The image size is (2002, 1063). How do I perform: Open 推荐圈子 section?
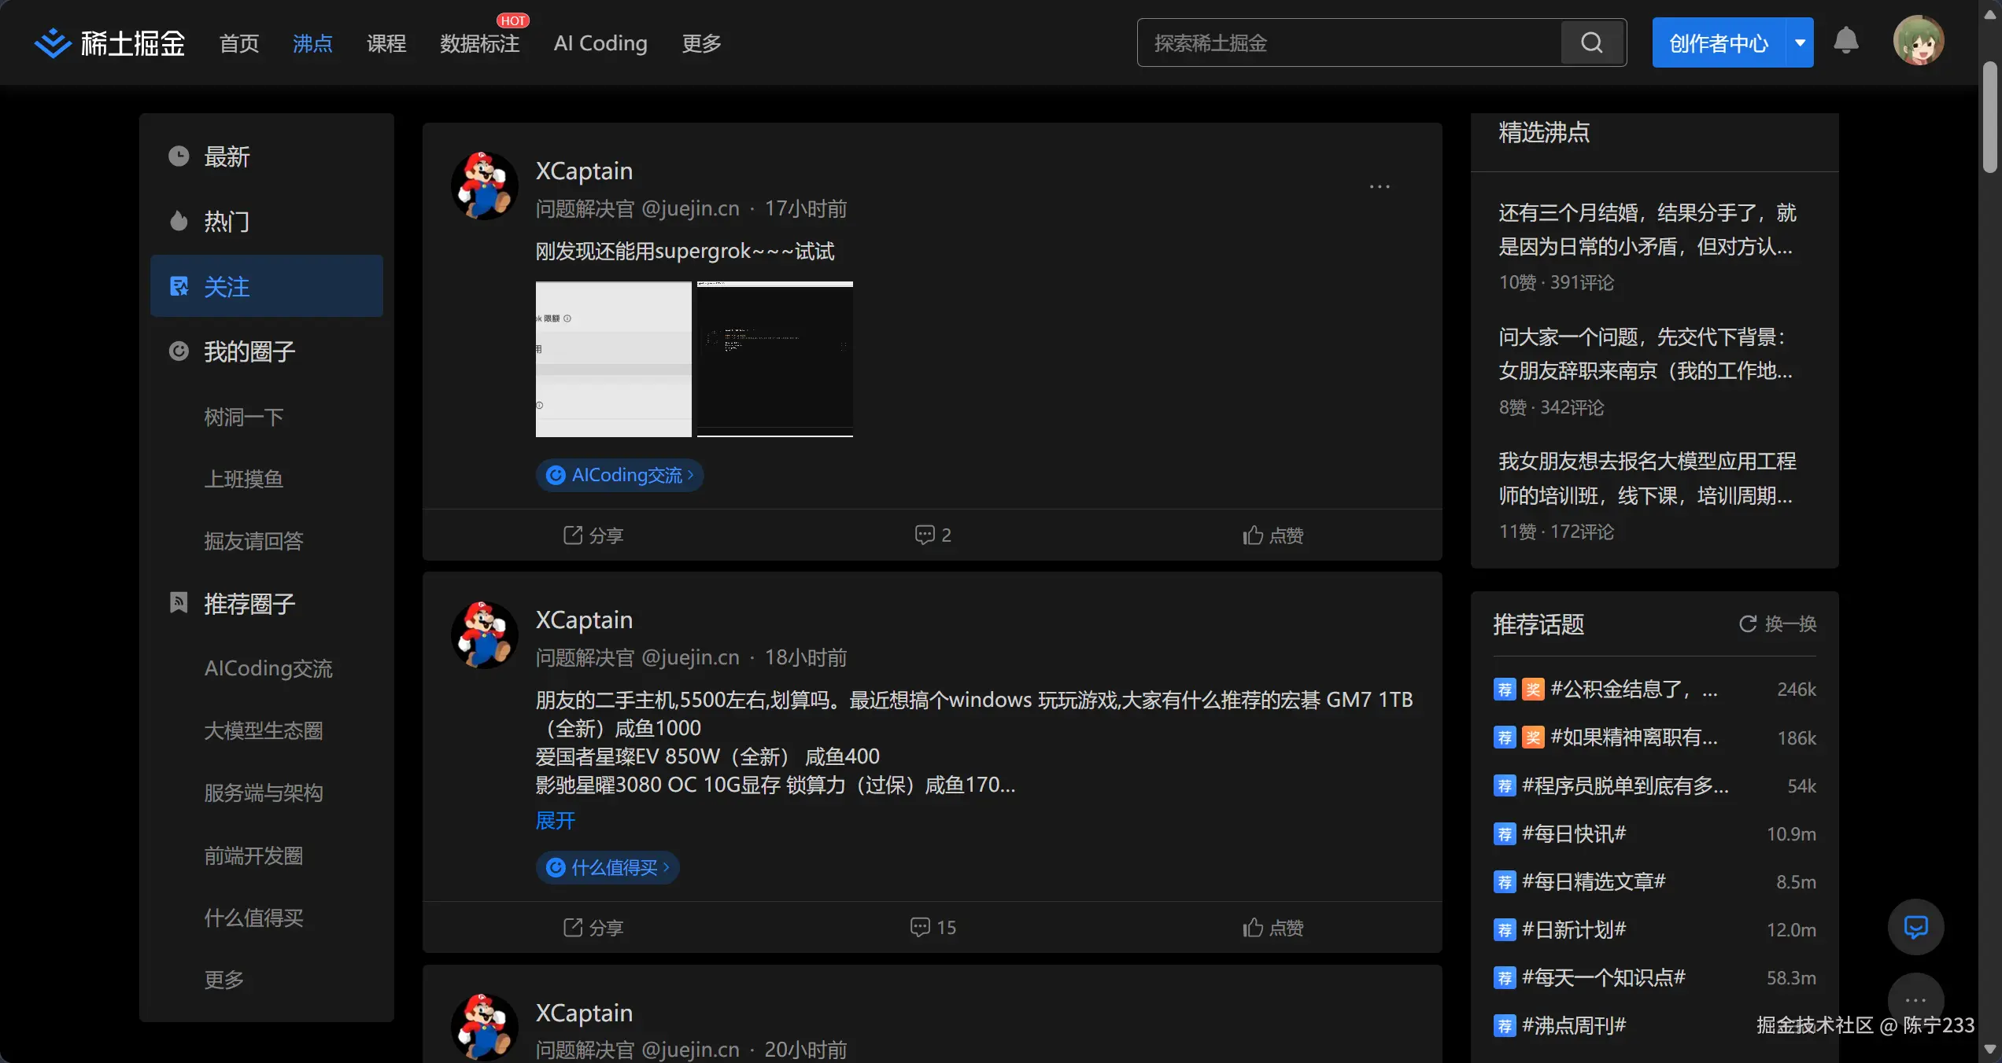click(x=267, y=604)
